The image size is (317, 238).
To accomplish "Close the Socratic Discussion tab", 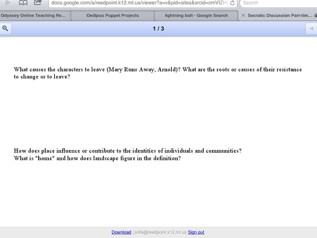I will tap(243, 15).
